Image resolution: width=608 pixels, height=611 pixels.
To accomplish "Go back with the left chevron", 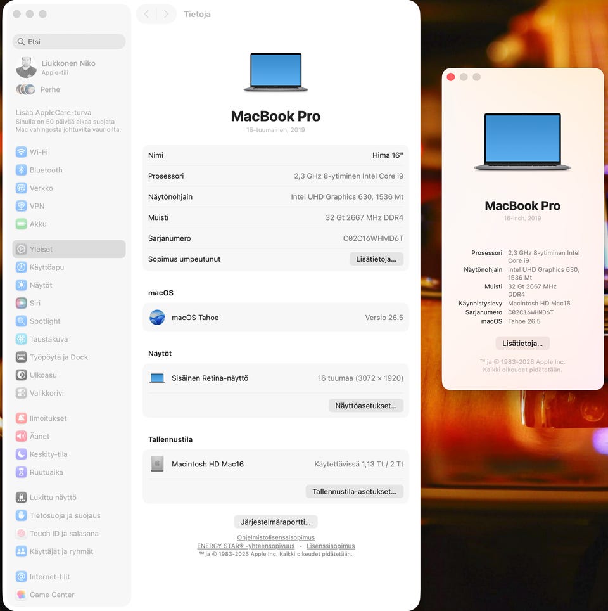I will (146, 14).
